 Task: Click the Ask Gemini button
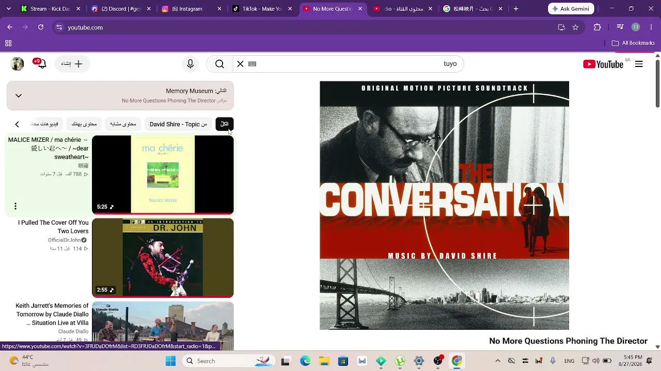click(x=571, y=9)
